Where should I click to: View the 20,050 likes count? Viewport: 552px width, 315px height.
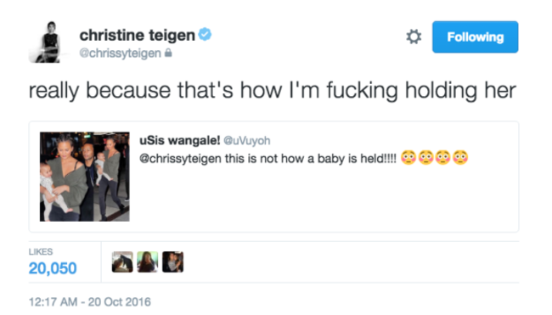[53, 268]
